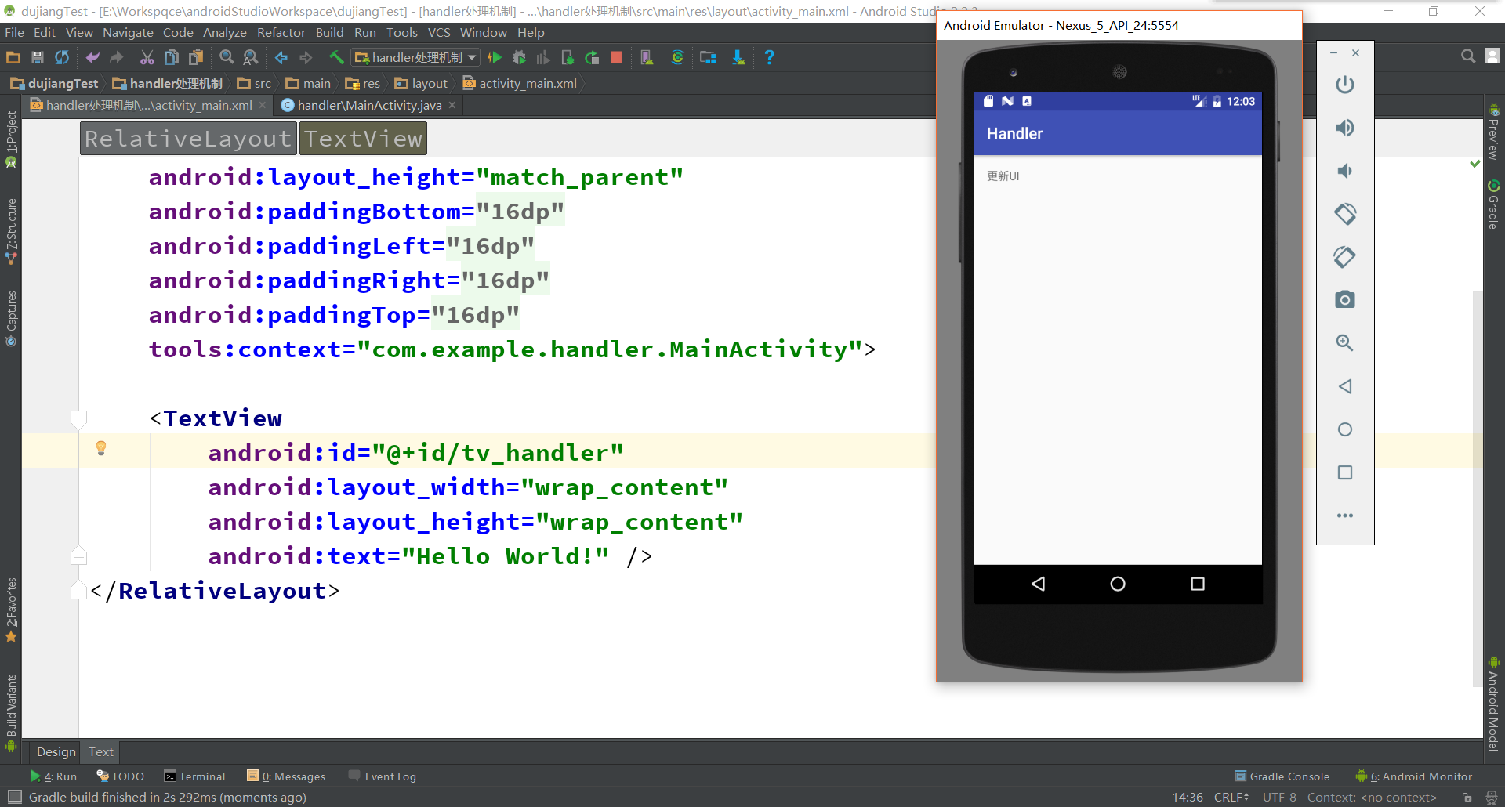Open the VCS menu

pyautogui.click(x=439, y=32)
